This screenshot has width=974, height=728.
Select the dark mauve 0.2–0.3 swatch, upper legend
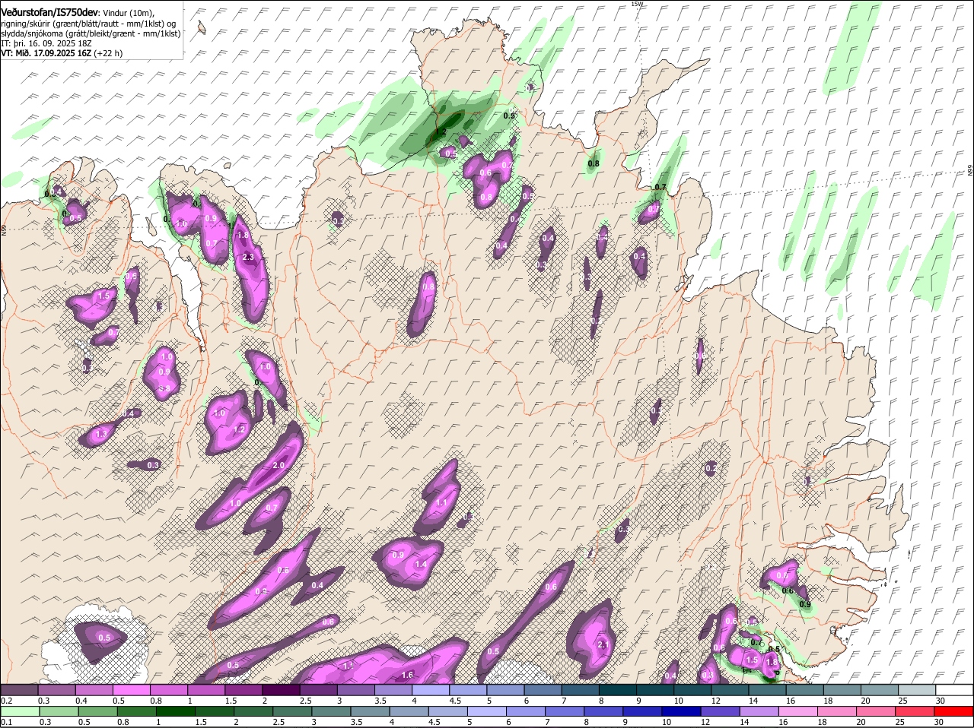[19, 689]
